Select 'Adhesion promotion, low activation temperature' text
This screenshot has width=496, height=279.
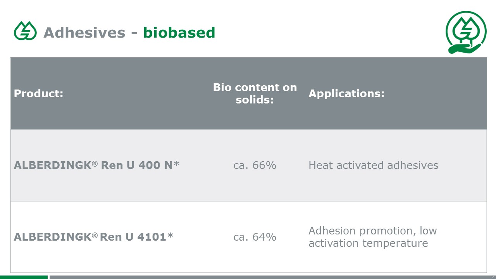coord(373,237)
